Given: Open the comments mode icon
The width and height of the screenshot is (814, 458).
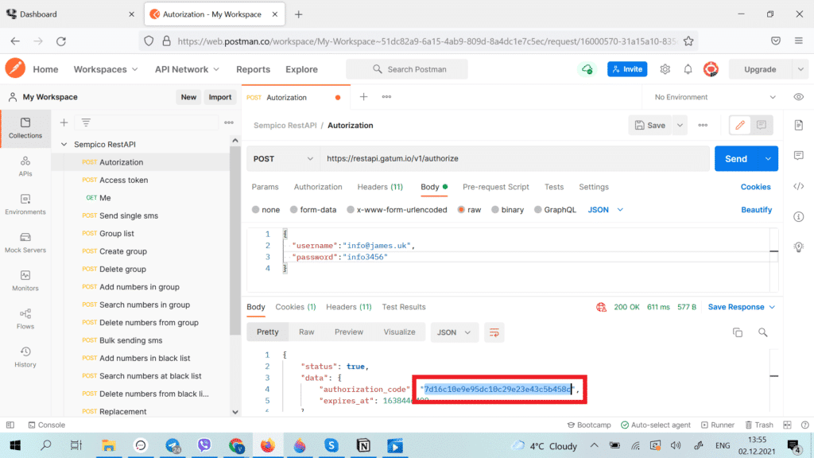Looking at the screenshot, I should [761, 125].
